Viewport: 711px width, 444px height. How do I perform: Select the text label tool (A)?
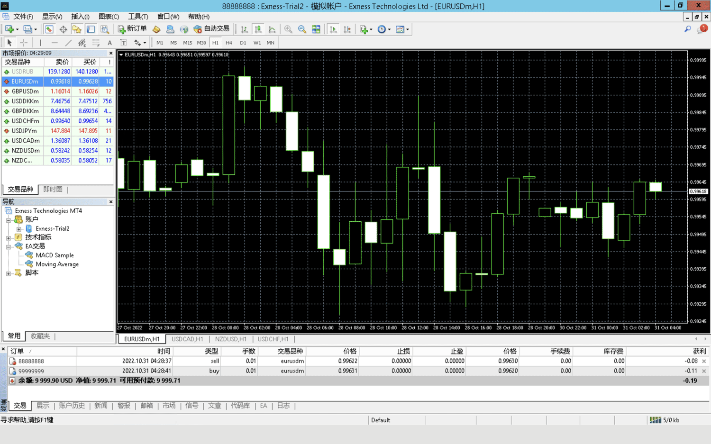pyautogui.click(x=109, y=43)
